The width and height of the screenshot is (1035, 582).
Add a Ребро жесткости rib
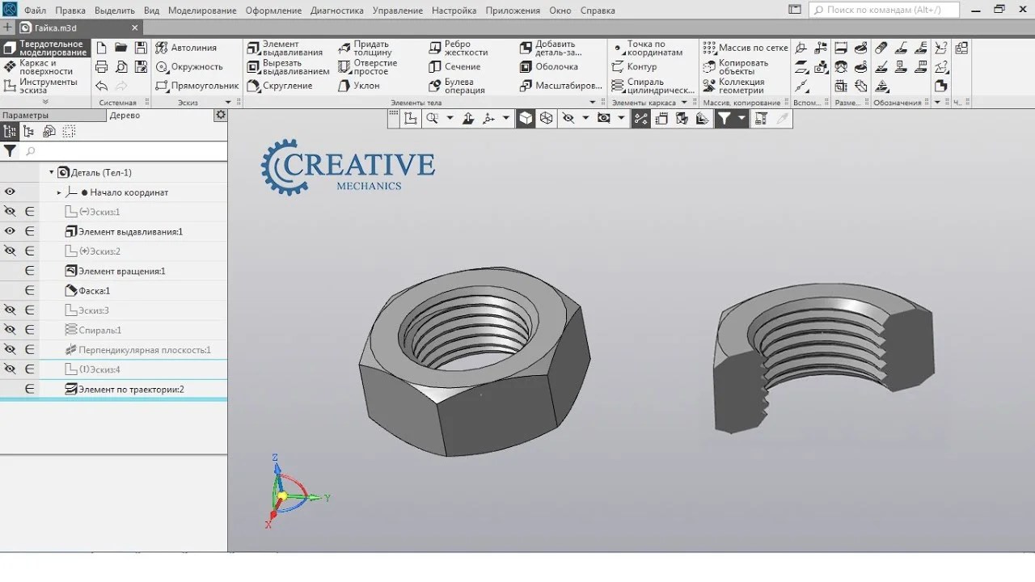(x=458, y=48)
